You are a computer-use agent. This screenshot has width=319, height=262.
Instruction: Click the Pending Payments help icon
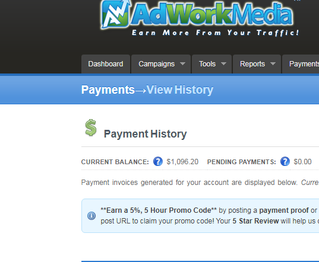(285, 162)
